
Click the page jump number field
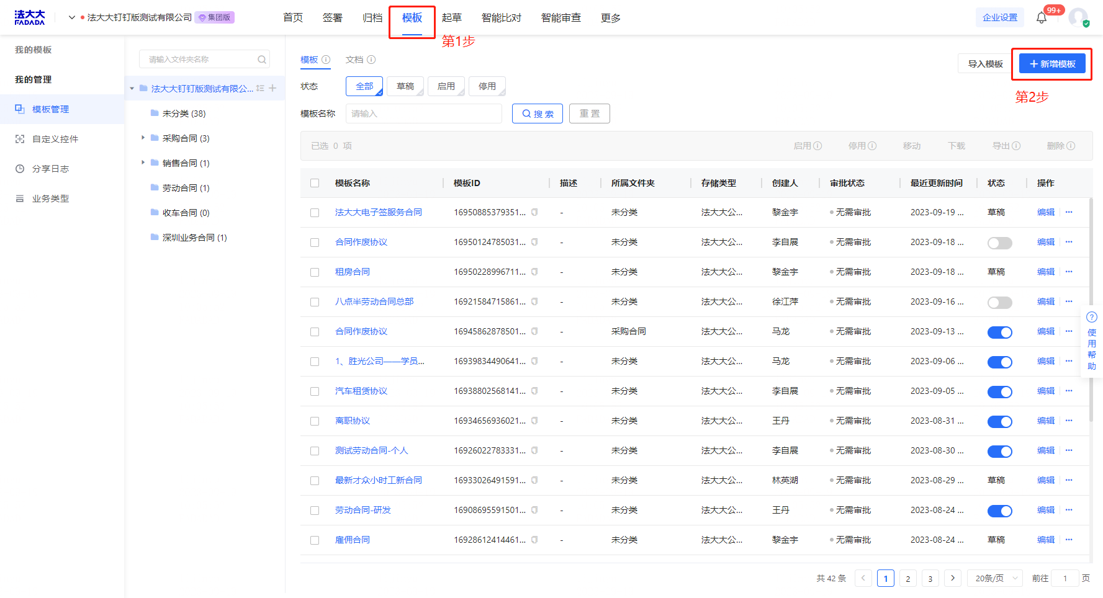(1065, 578)
